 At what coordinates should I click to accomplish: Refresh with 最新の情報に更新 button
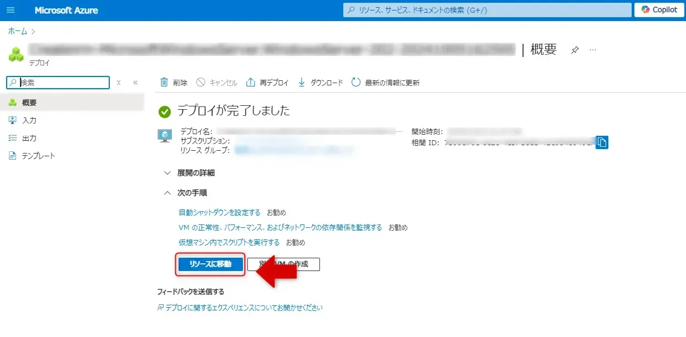(x=385, y=83)
